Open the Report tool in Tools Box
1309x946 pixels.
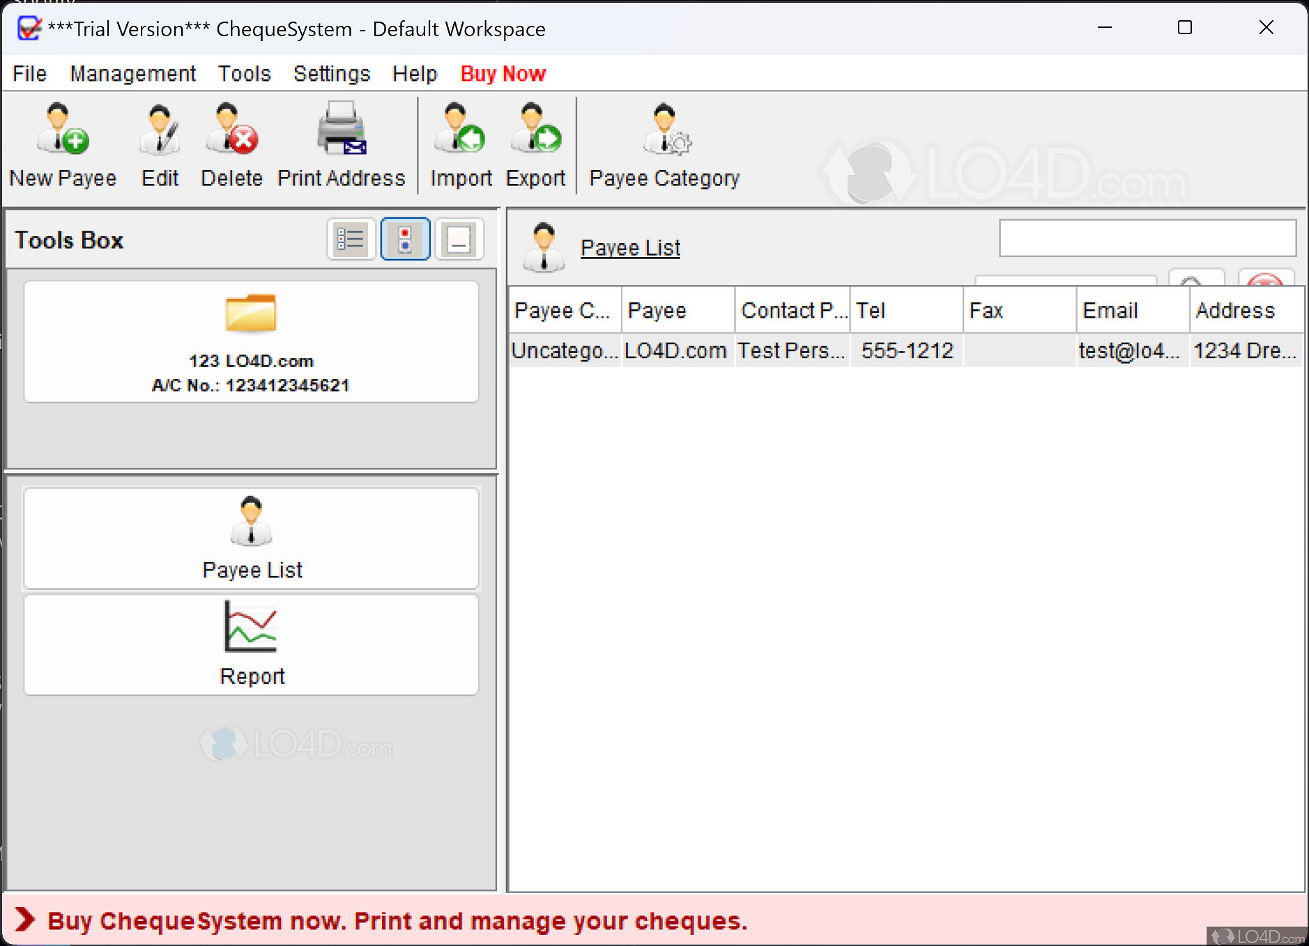point(251,643)
